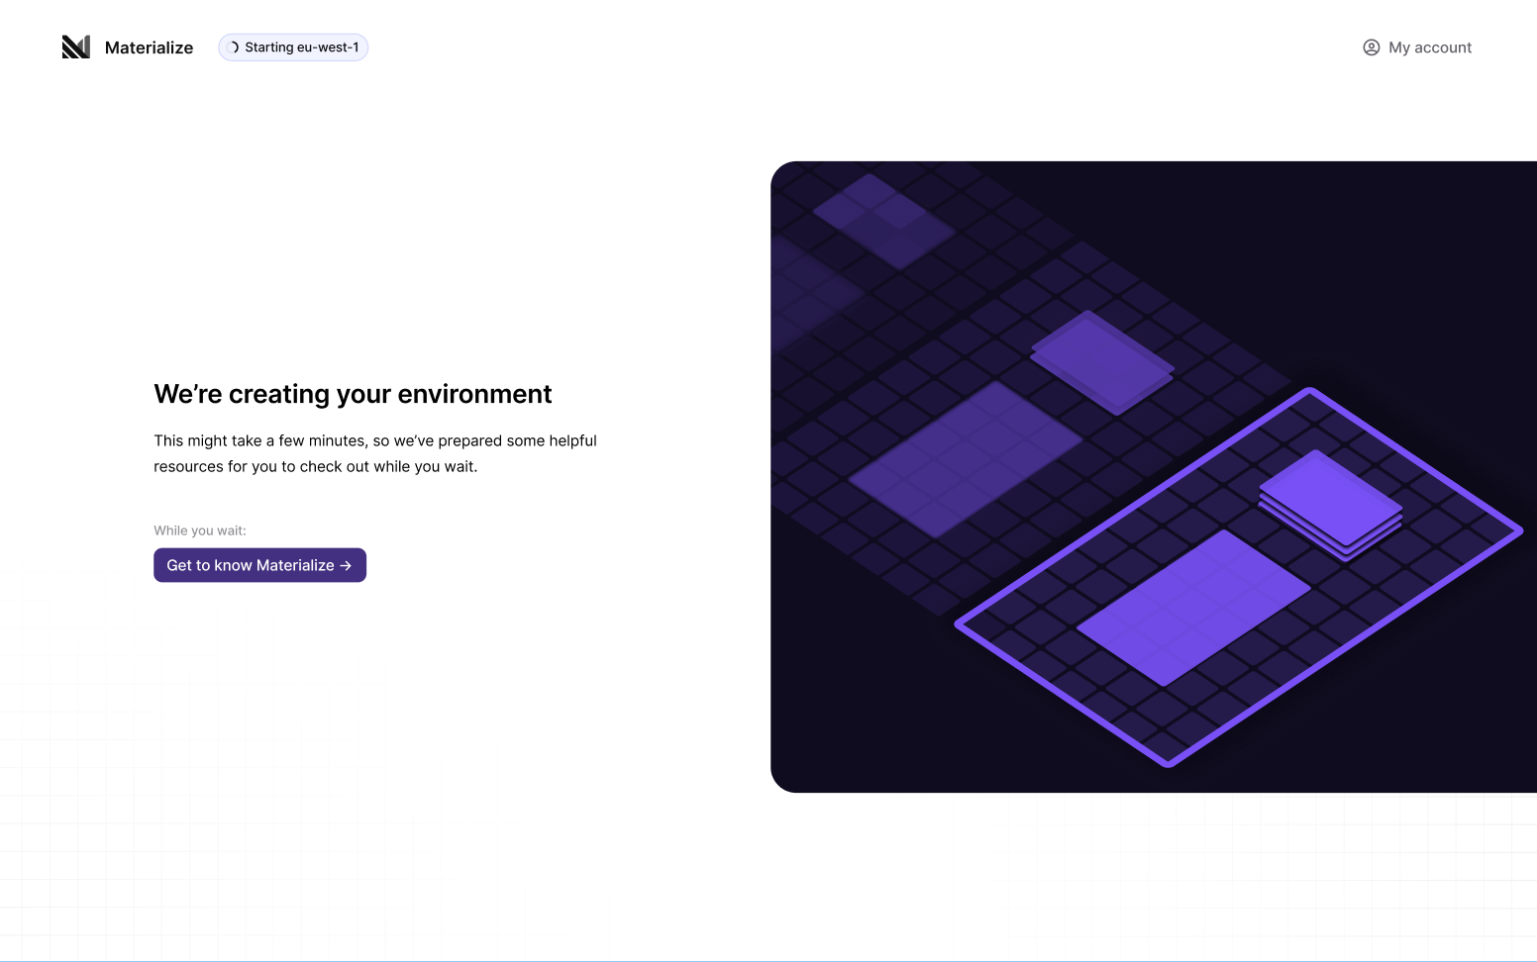Toggle the environment status pill in the header
The height and width of the screenshot is (962, 1537).
(x=293, y=47)
